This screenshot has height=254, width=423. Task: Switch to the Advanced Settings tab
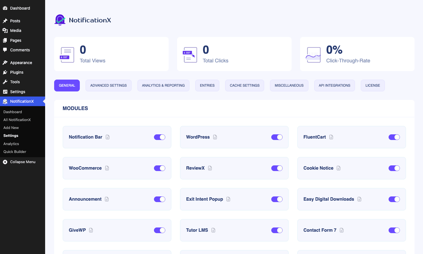[109, 86]
